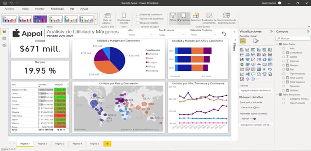The width and height of the screenshot is (311, 151).
Task: Collapse the Tabla Datos tree
Action: [x=277, y=44]
